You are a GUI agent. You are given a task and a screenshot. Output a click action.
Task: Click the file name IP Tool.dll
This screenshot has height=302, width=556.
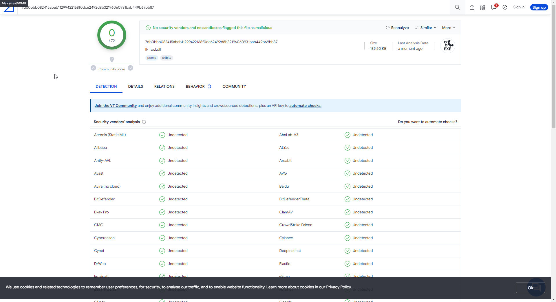coord(153,50)
